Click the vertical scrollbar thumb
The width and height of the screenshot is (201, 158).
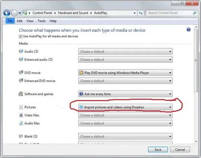[196, 61]
